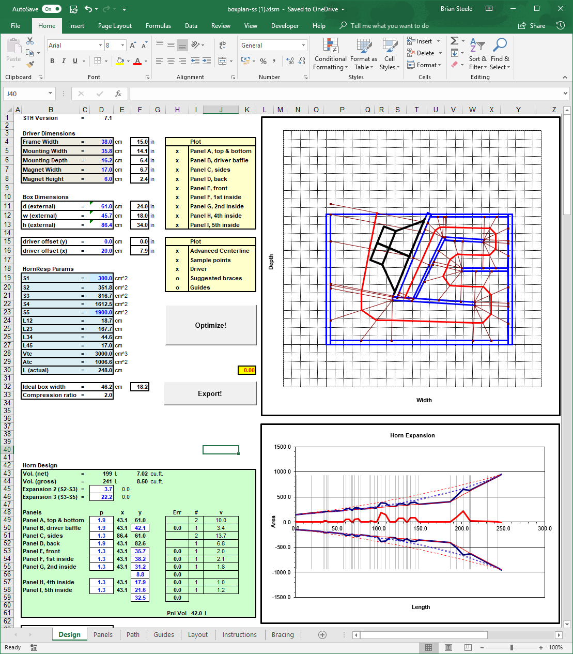Click the Optimize! button
The height and width of the screenshot is (654, 573).
pyautogui.click(x=210, y=325)
